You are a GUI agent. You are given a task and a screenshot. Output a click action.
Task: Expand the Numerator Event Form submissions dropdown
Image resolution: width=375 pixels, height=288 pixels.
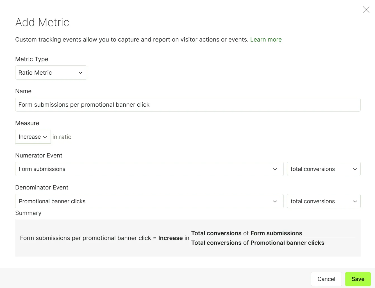(x=149, y=169)
